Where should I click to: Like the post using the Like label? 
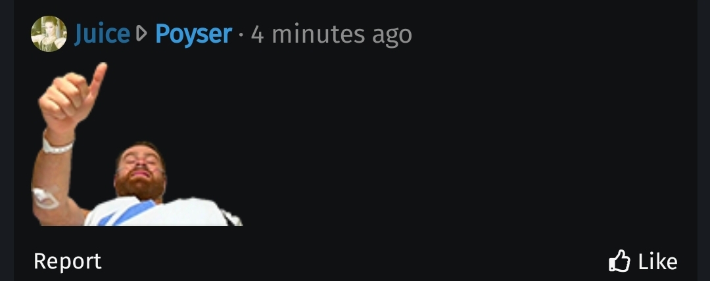coord(657,261)
